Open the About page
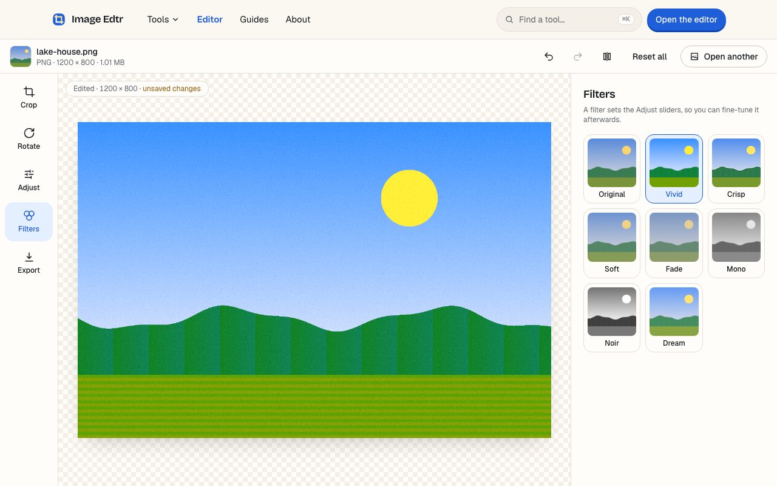The width and height of the screenshot is (777, 486). [x=298, y=19]
